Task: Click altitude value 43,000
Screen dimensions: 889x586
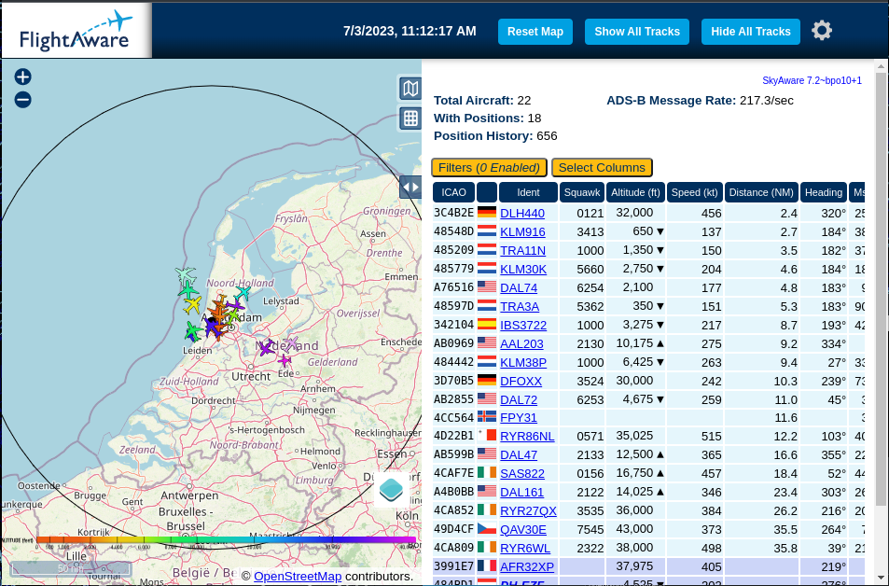Action: 634,529
